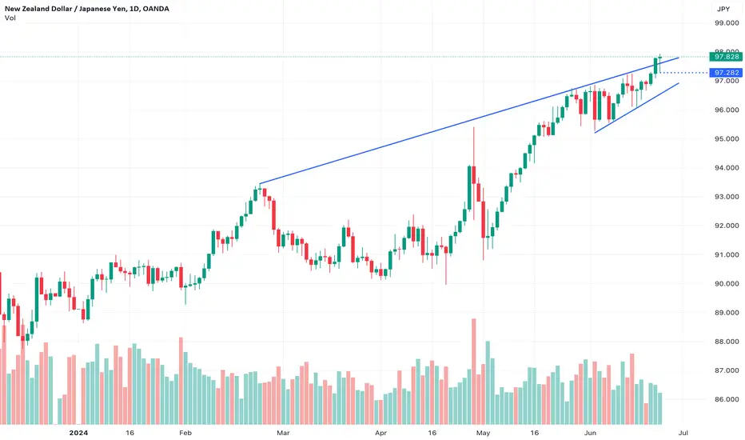Click the 99.000 price axis label
The height and width of the screenshot is (440, 745).
[727, 23]
